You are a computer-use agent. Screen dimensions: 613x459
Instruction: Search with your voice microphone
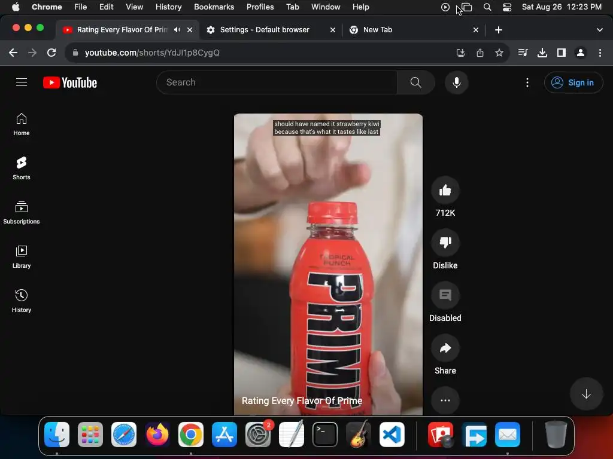(x=456, y=82)
